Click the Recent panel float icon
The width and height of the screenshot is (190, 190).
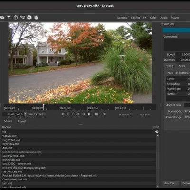click(155, 127)
